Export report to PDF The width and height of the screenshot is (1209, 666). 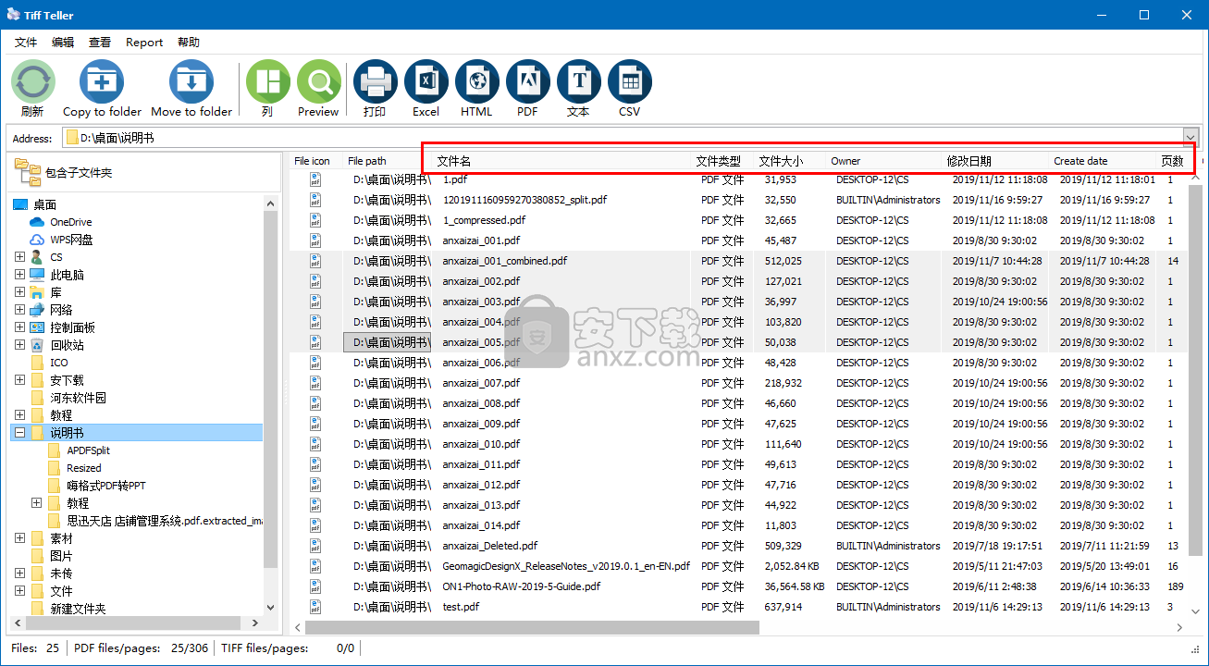tap(527, 81)
